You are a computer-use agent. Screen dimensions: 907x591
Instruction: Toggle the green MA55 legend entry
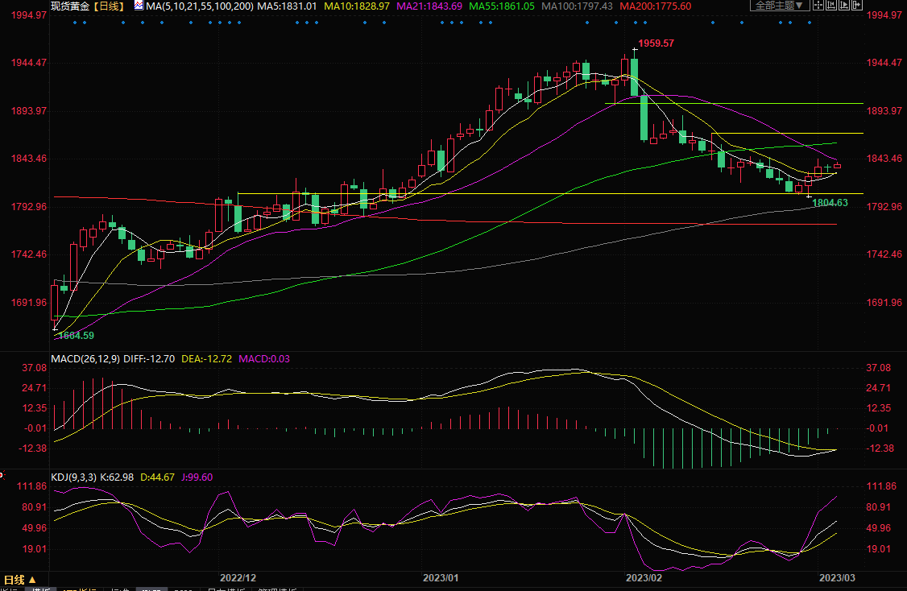pyautogui.click(x=501, y=6)
